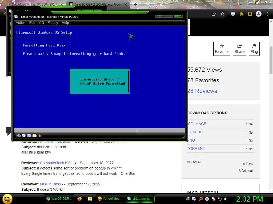
Task: Click the 55,672 Views text
Action: click(x=204, y=70)
